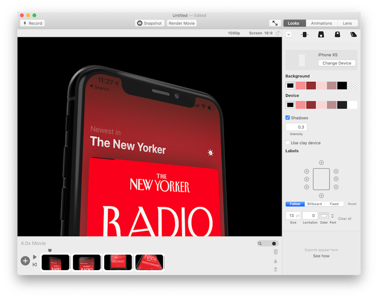Click the timeline playhead marker

click(50, 251)
